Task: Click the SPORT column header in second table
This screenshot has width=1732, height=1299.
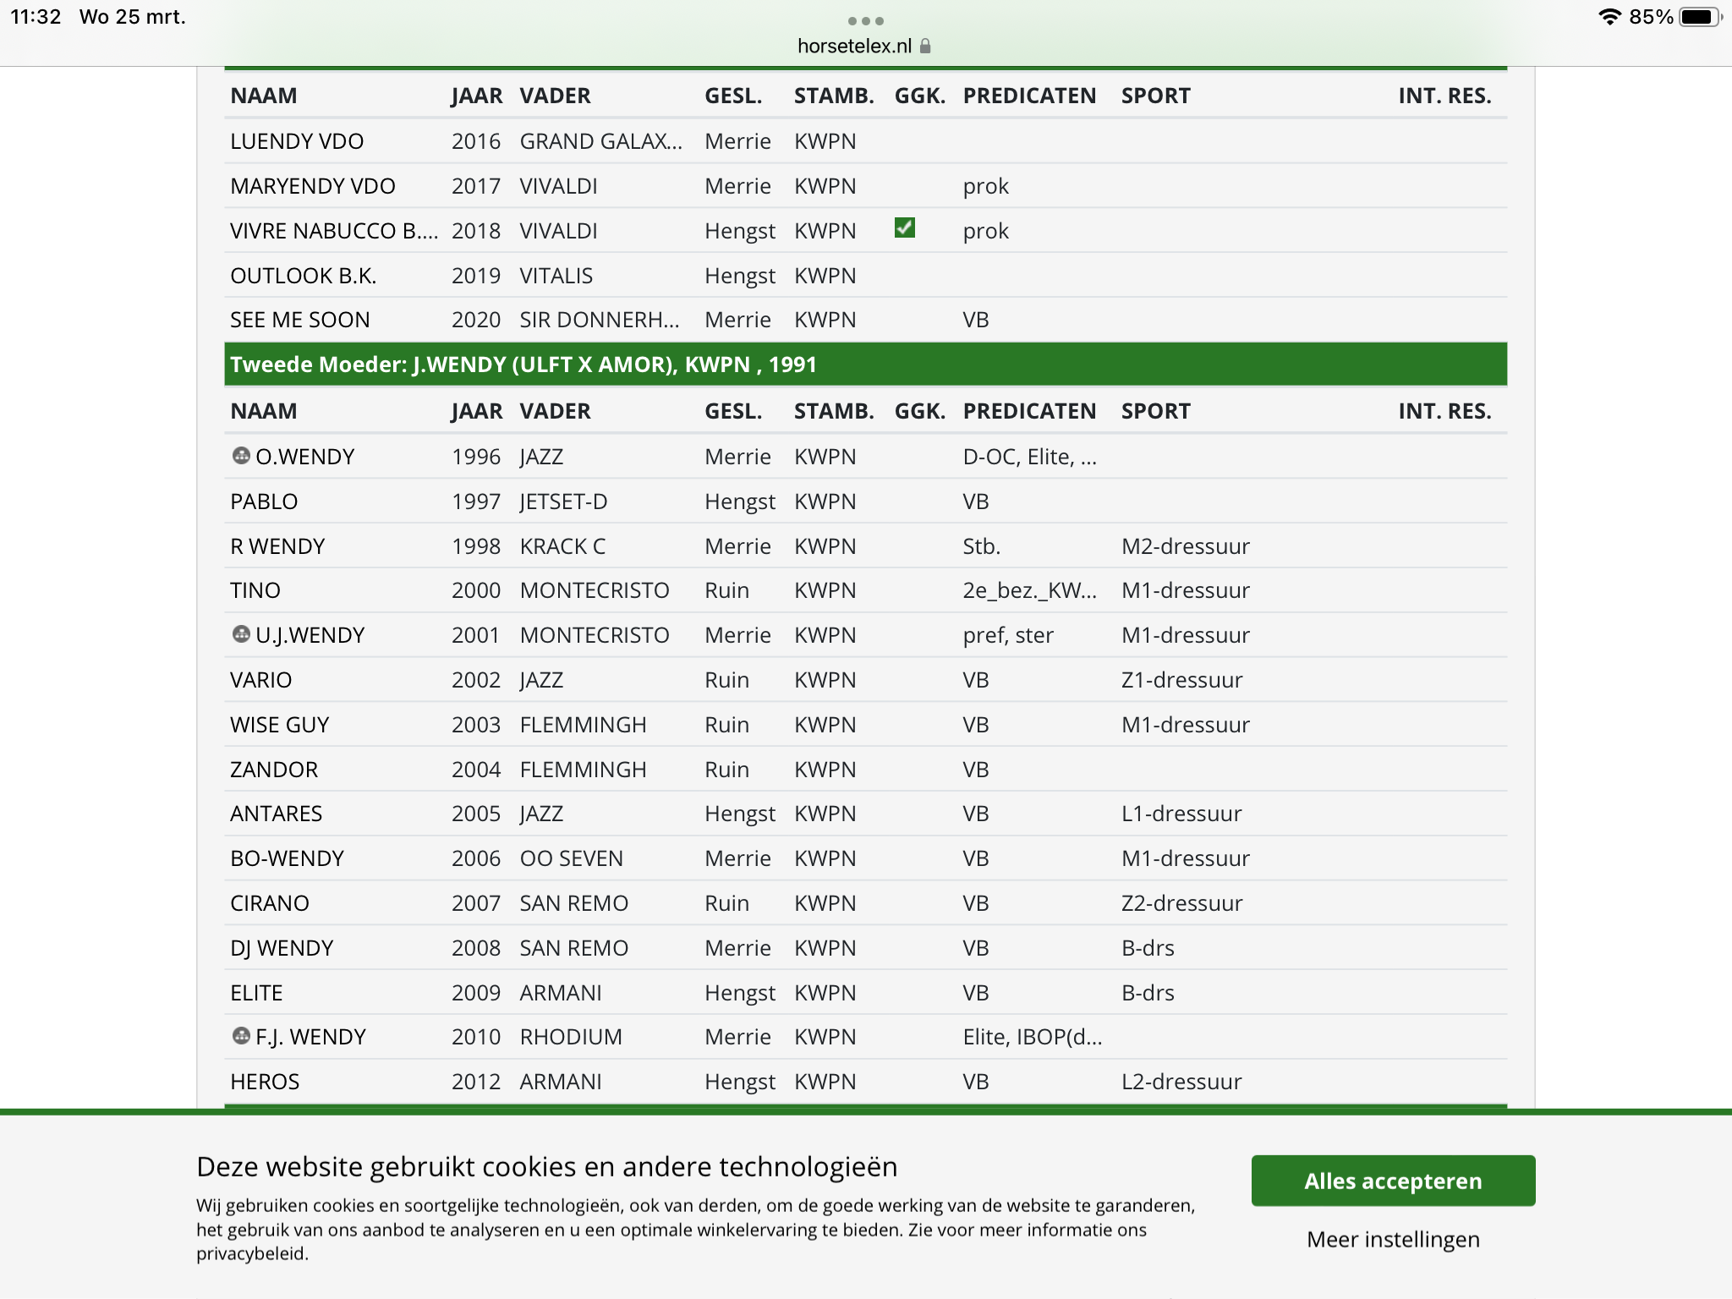Action: [x=1156, y=411]
